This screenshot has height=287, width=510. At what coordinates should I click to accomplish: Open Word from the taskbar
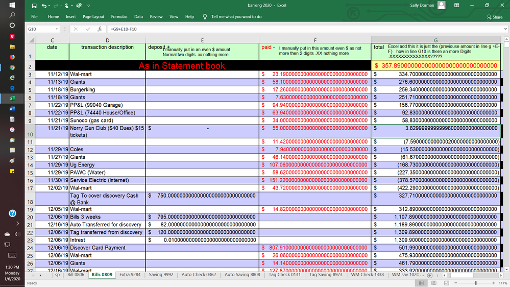(12, 109)
